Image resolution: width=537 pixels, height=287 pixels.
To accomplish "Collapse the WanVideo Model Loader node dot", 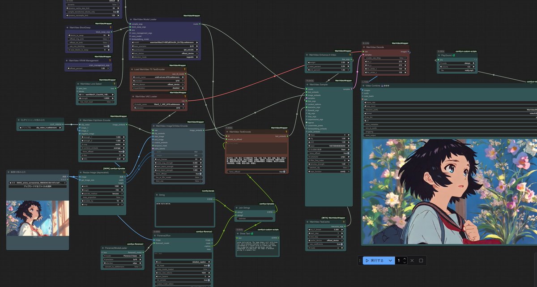I will 131,20.
